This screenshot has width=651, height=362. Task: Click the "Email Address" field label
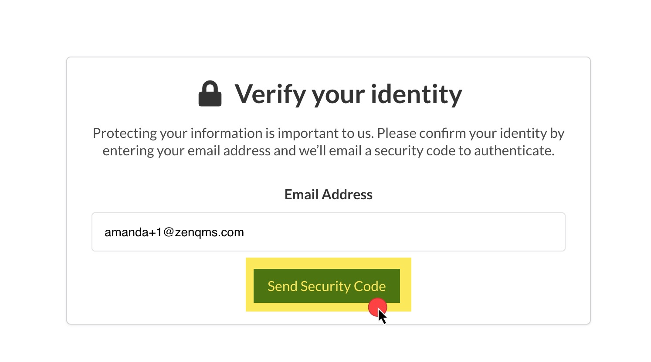329,194
